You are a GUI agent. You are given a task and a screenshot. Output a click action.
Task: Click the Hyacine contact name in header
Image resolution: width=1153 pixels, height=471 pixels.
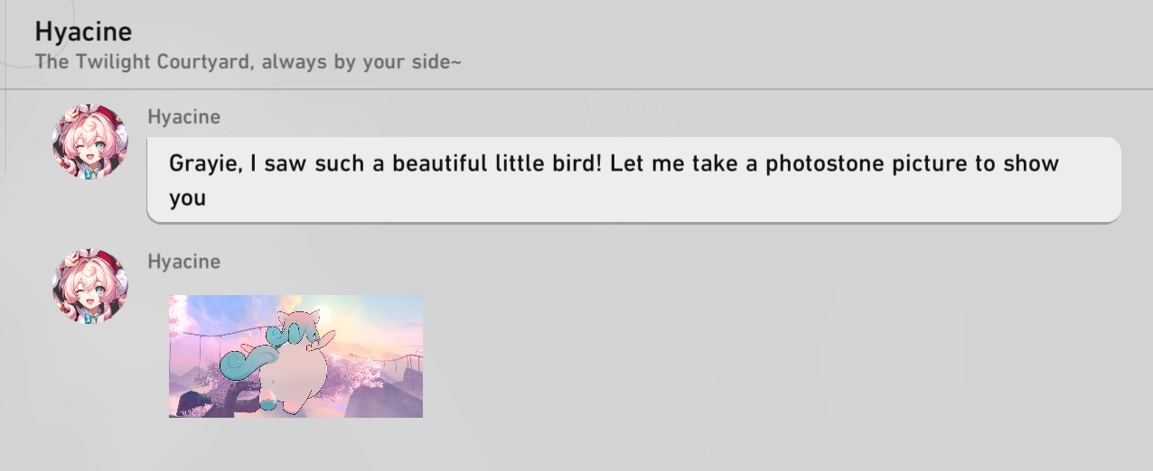[83, 32]
